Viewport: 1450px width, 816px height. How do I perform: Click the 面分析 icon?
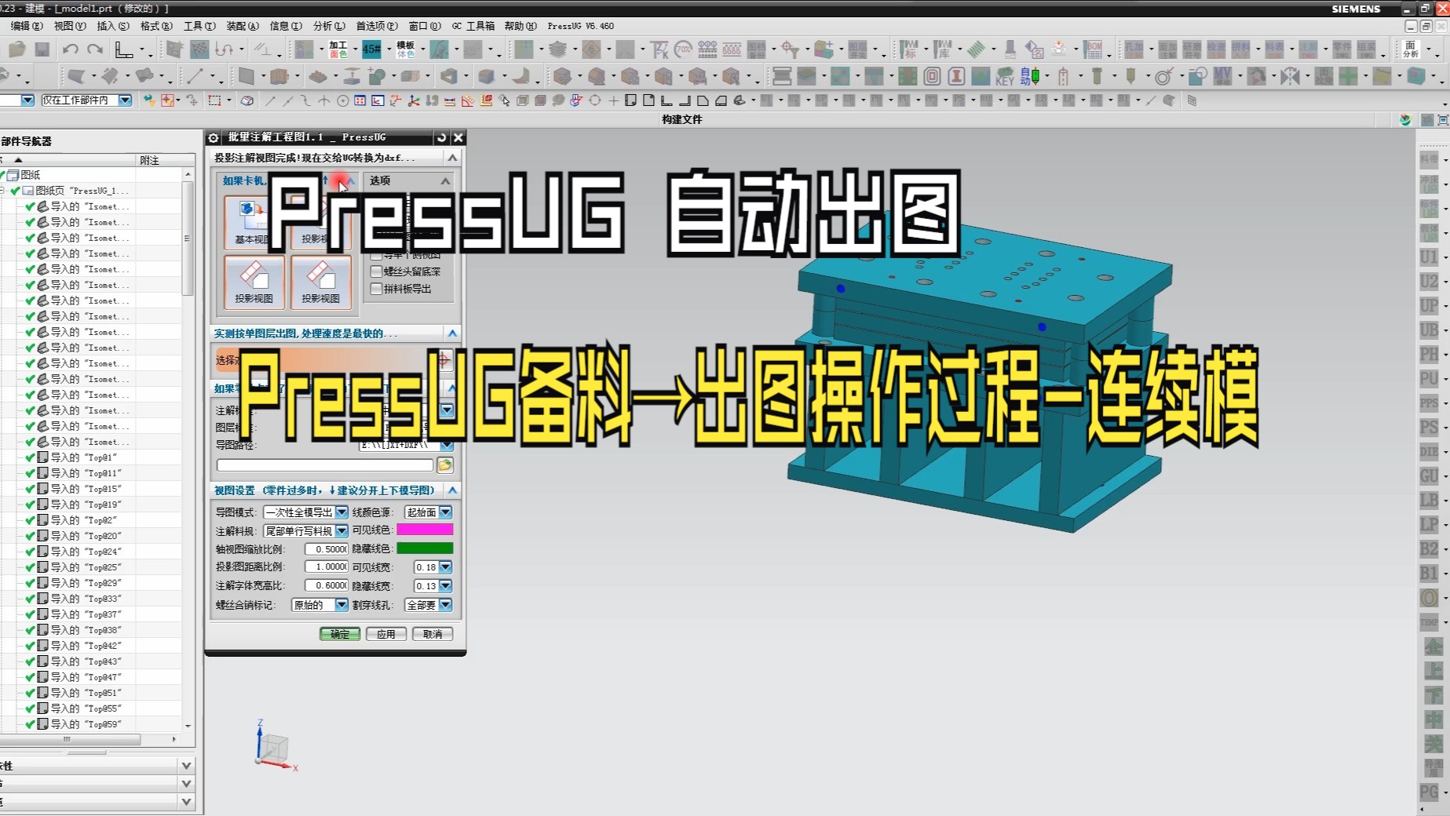pos(1411,49)
